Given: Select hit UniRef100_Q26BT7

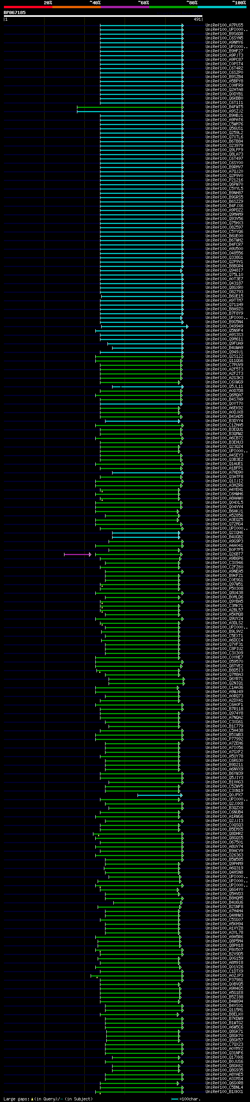Looking at the screenshot, I should pyautogui.click(x=224, y=554).
